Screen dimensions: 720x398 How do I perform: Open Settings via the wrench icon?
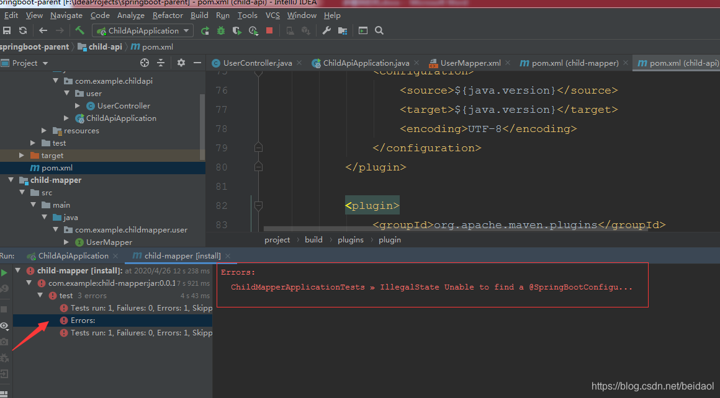click(x=326, y=31)
